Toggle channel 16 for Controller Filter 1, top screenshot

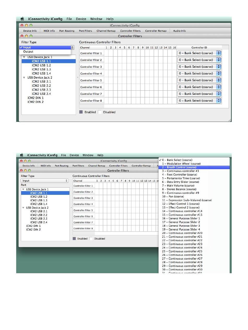[x=174, y=53]
